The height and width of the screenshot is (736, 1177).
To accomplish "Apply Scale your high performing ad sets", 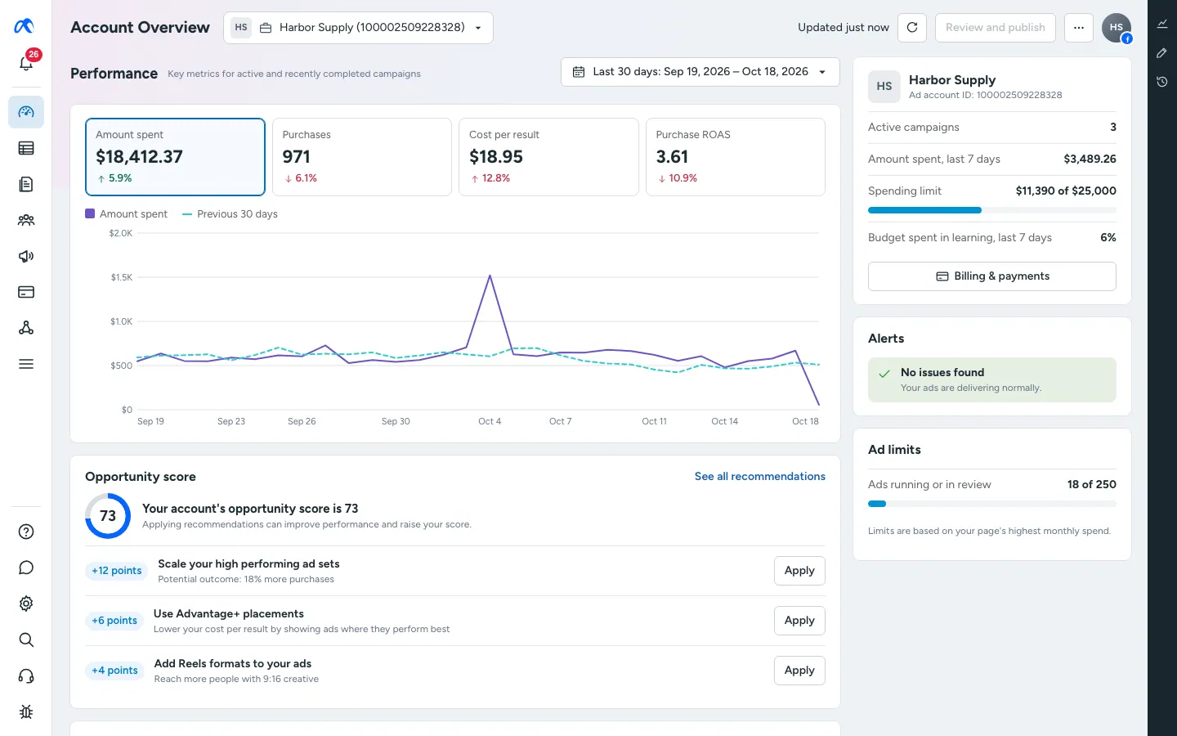I will point(799,571).
